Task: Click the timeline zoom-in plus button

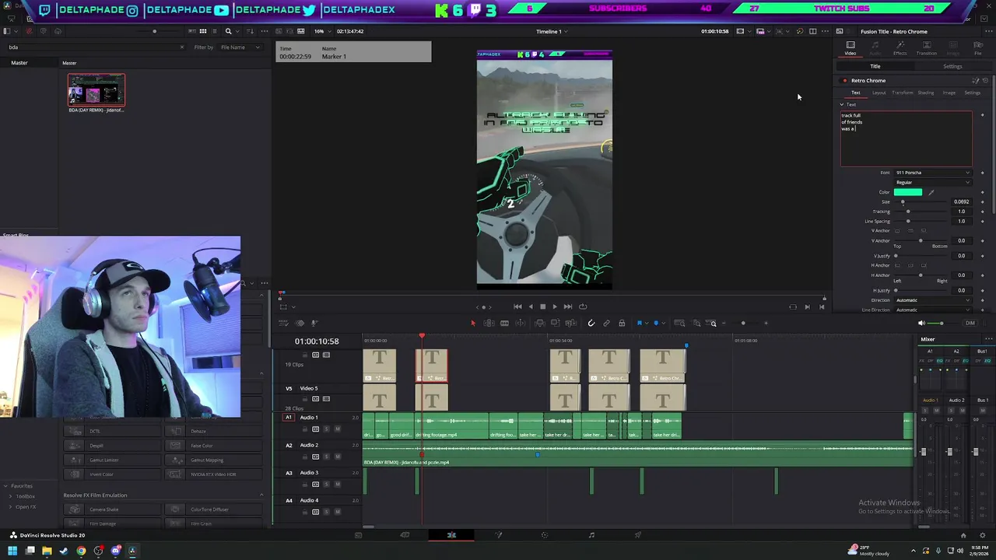Action: [766, 323]
